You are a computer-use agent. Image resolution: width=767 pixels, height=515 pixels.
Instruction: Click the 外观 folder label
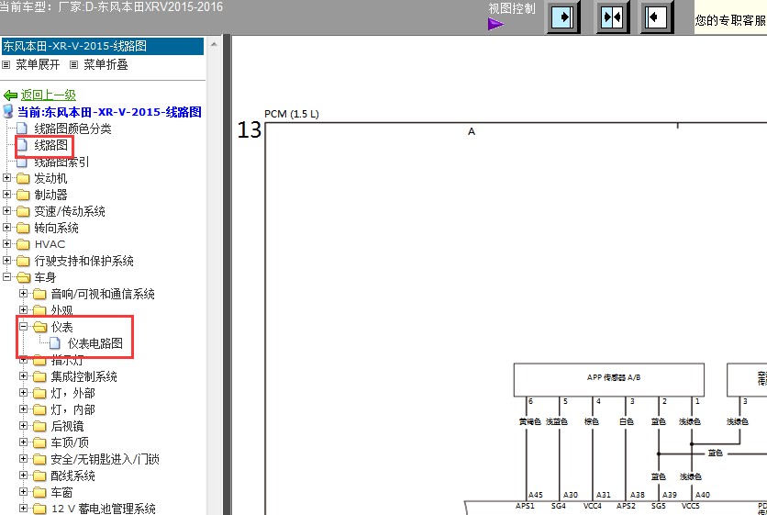[x=61, y=310]
